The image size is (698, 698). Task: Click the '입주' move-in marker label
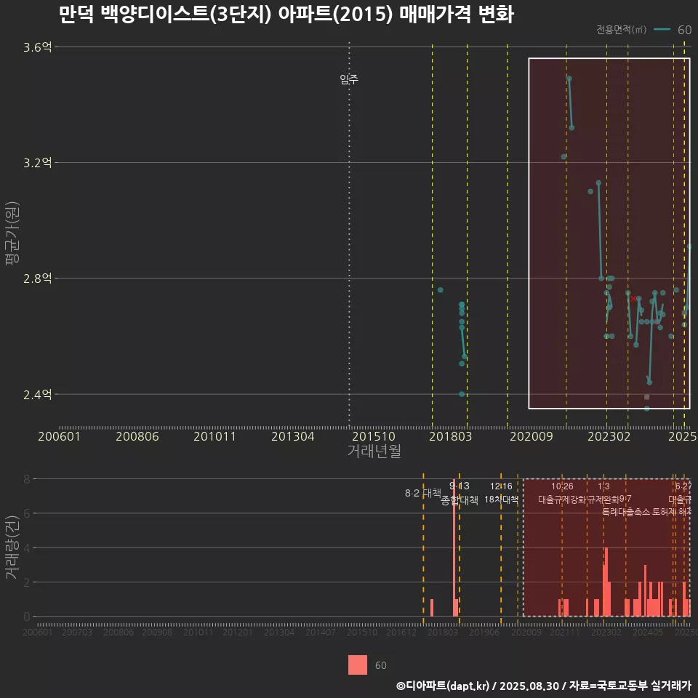[x=349, y=79]
